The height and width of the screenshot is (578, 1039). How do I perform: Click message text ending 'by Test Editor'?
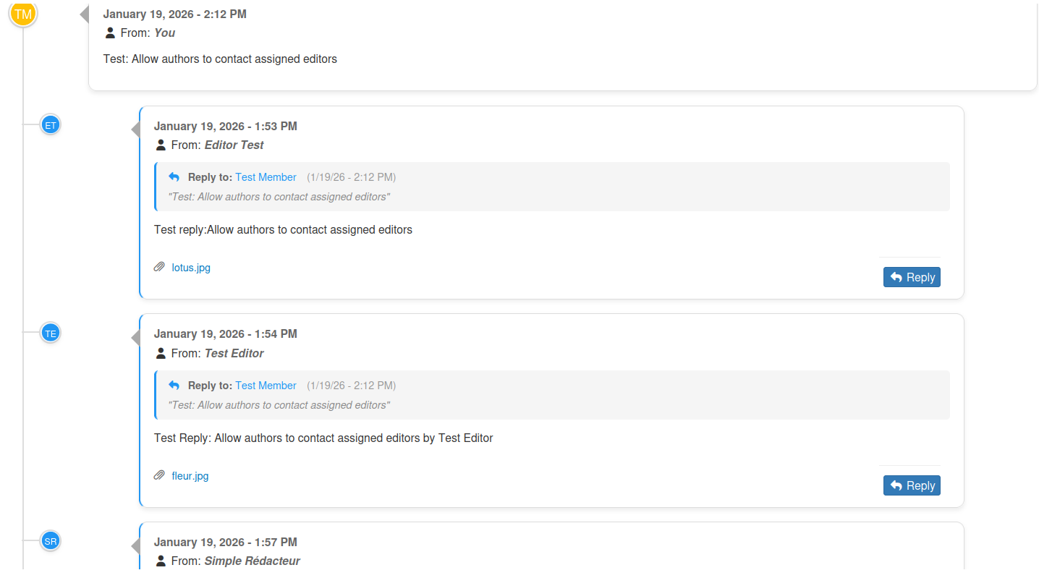(323, 438)
